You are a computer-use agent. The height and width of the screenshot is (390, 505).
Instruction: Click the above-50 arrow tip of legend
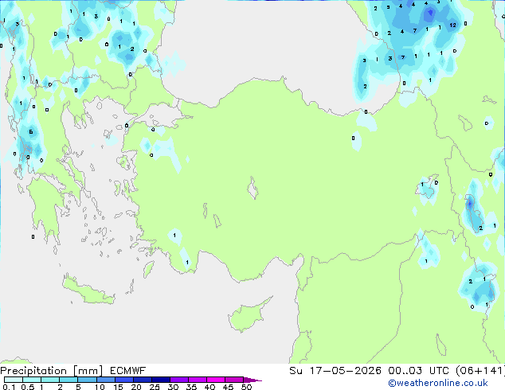(x=252, y=380)
